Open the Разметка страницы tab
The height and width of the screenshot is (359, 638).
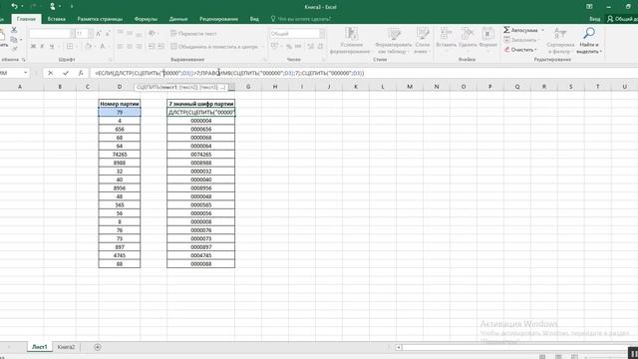point(100,19)
